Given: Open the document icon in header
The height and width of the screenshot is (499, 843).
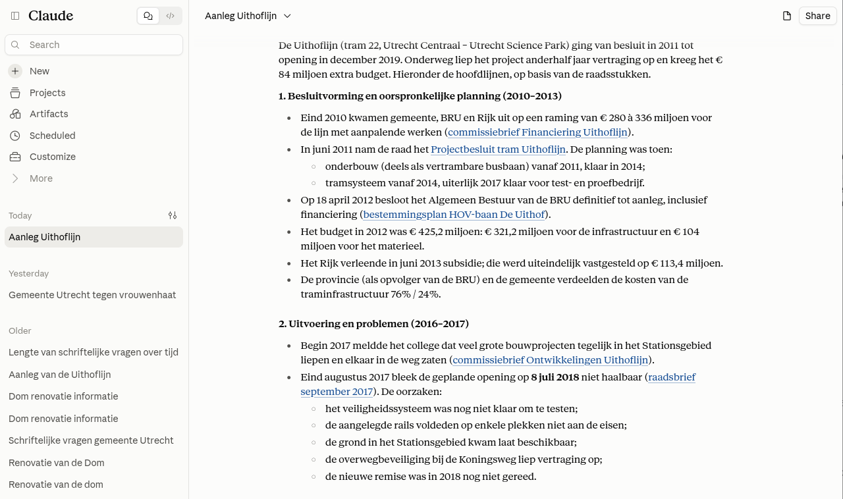Looking at the screenshot, I should (786, 16).
